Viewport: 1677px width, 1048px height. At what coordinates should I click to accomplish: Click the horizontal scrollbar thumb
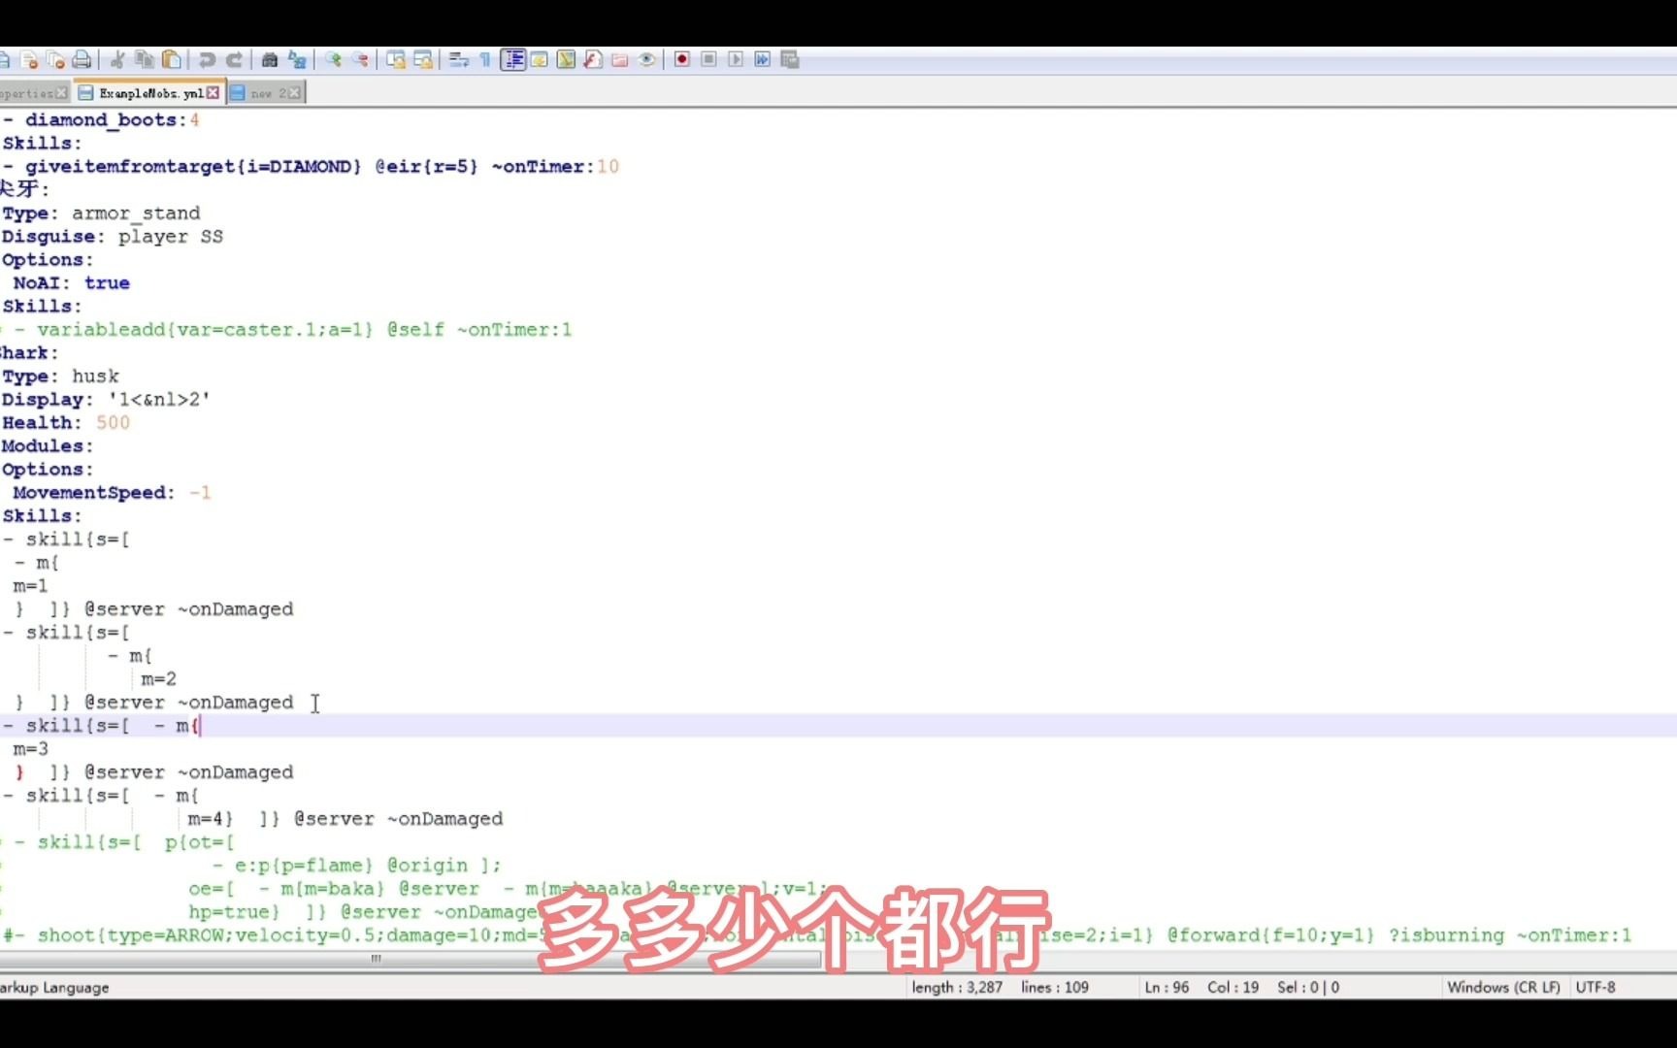tap(376, 959)
